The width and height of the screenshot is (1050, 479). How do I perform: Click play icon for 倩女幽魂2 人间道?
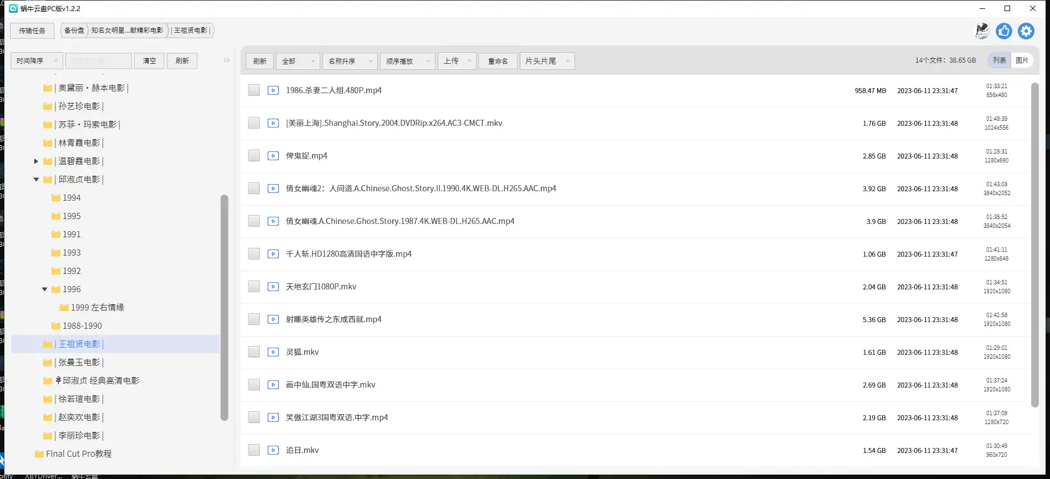coord(273,188)
